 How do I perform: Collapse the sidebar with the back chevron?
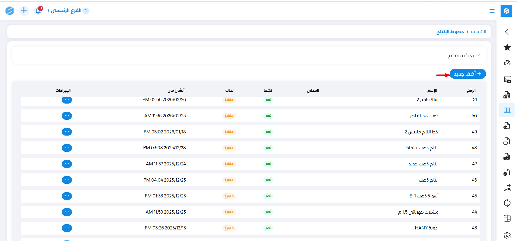(507, 32)
